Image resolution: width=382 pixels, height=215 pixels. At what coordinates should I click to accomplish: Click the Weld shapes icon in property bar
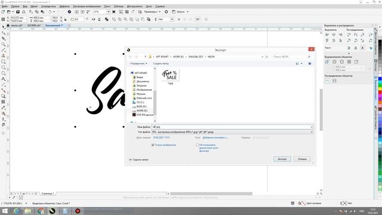tap(114, 19)
